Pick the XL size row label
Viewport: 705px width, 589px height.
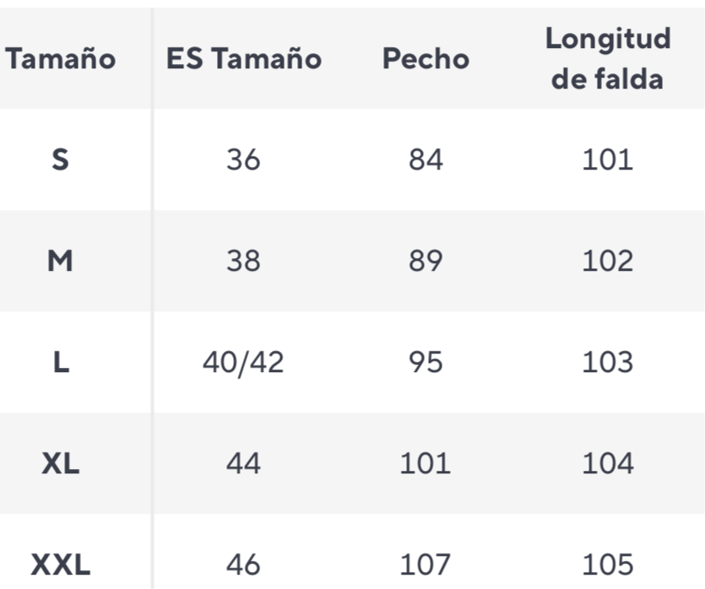point(60,464)
